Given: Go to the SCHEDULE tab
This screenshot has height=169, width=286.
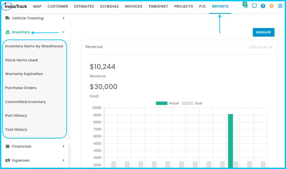Looking at the screenshot, I should tap(109, 6).
